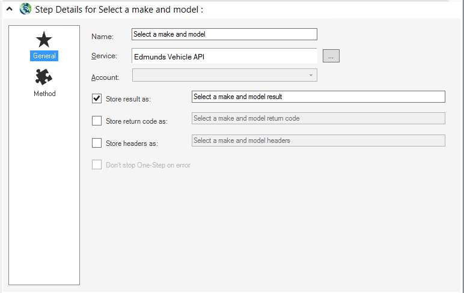Click the headers name field
464x293 pixels.
[319, 140]
